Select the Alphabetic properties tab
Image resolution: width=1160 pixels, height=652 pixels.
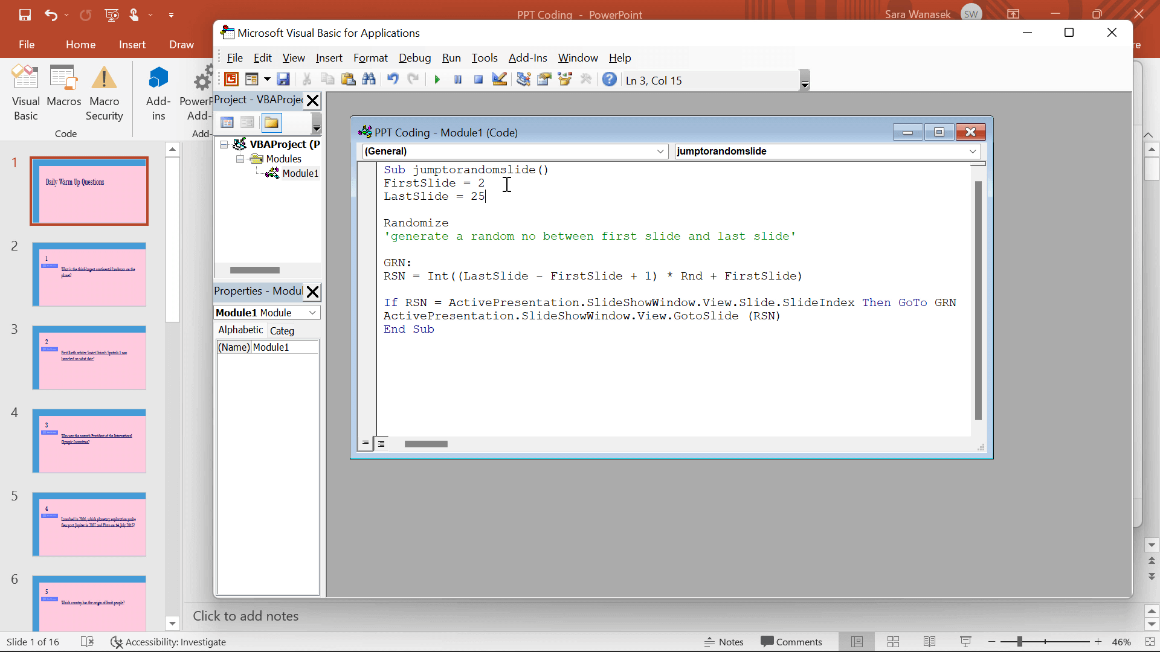point(240,330)
